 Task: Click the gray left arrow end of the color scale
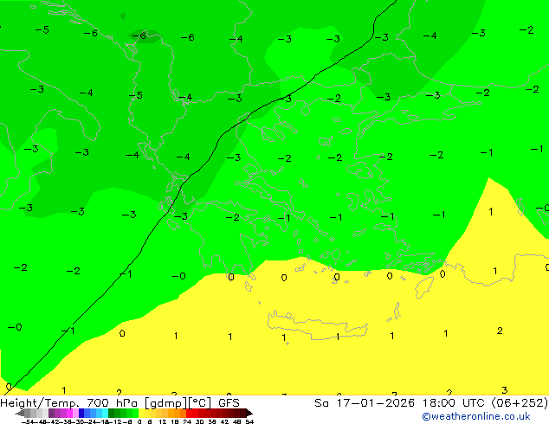(20, 413)
